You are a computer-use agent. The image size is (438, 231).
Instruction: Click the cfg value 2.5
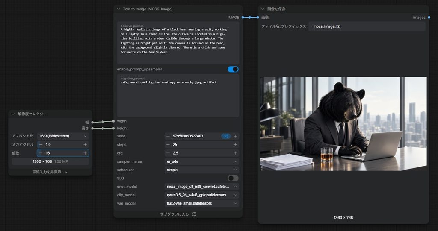pyautogui.click(x=175, y=153)
